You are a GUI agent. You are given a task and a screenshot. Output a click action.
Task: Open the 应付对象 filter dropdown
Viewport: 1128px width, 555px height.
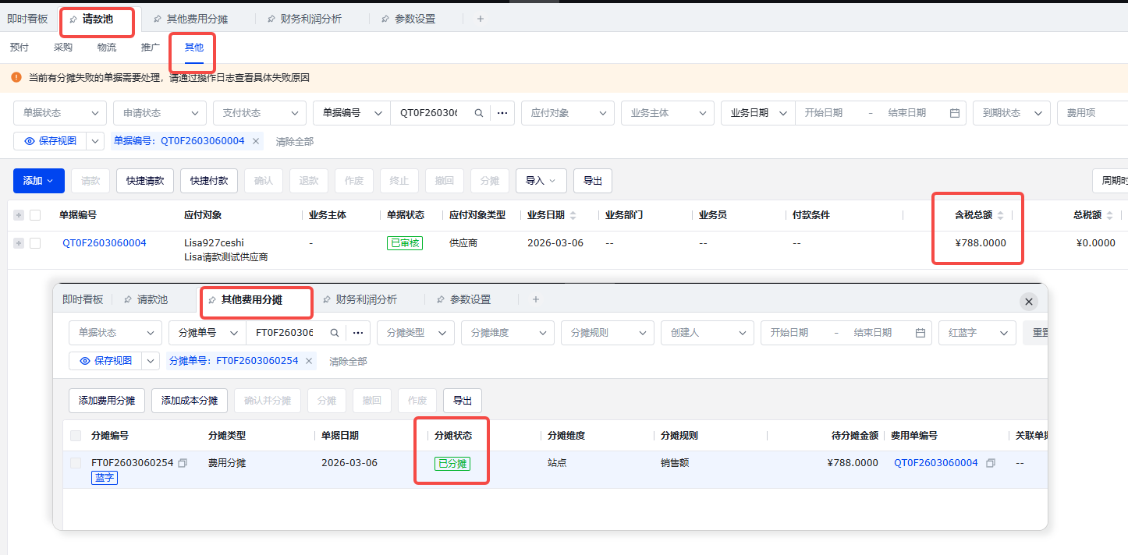[568, 113]
